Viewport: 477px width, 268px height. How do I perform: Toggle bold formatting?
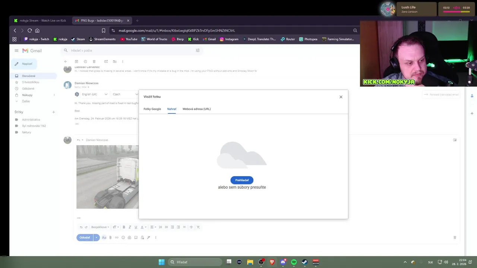coord(124,227)
